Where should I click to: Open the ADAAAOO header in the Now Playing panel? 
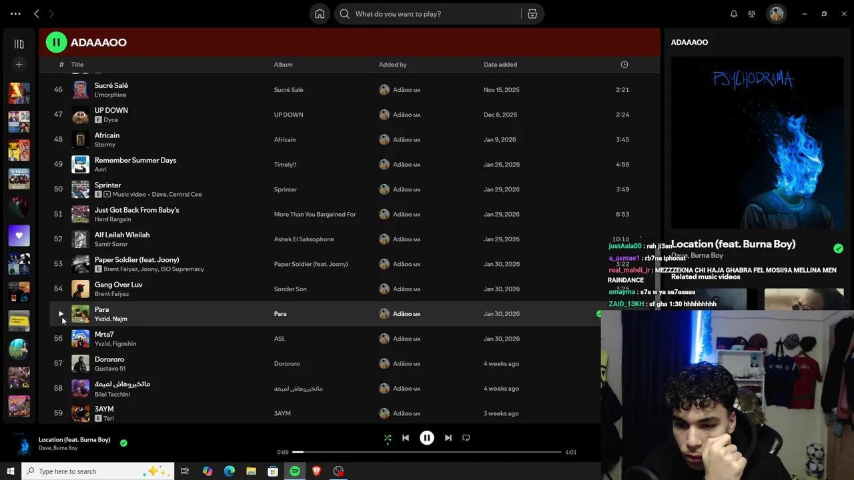click(x=689, y=42)
